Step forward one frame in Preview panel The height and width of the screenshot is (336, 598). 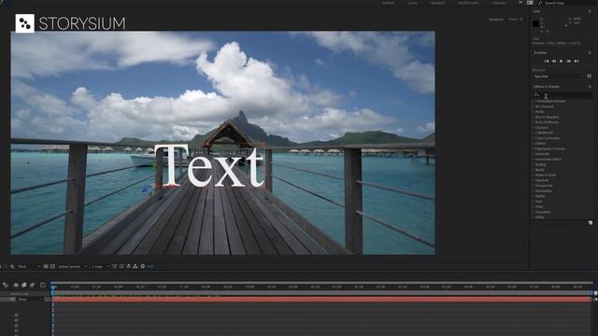569,61
